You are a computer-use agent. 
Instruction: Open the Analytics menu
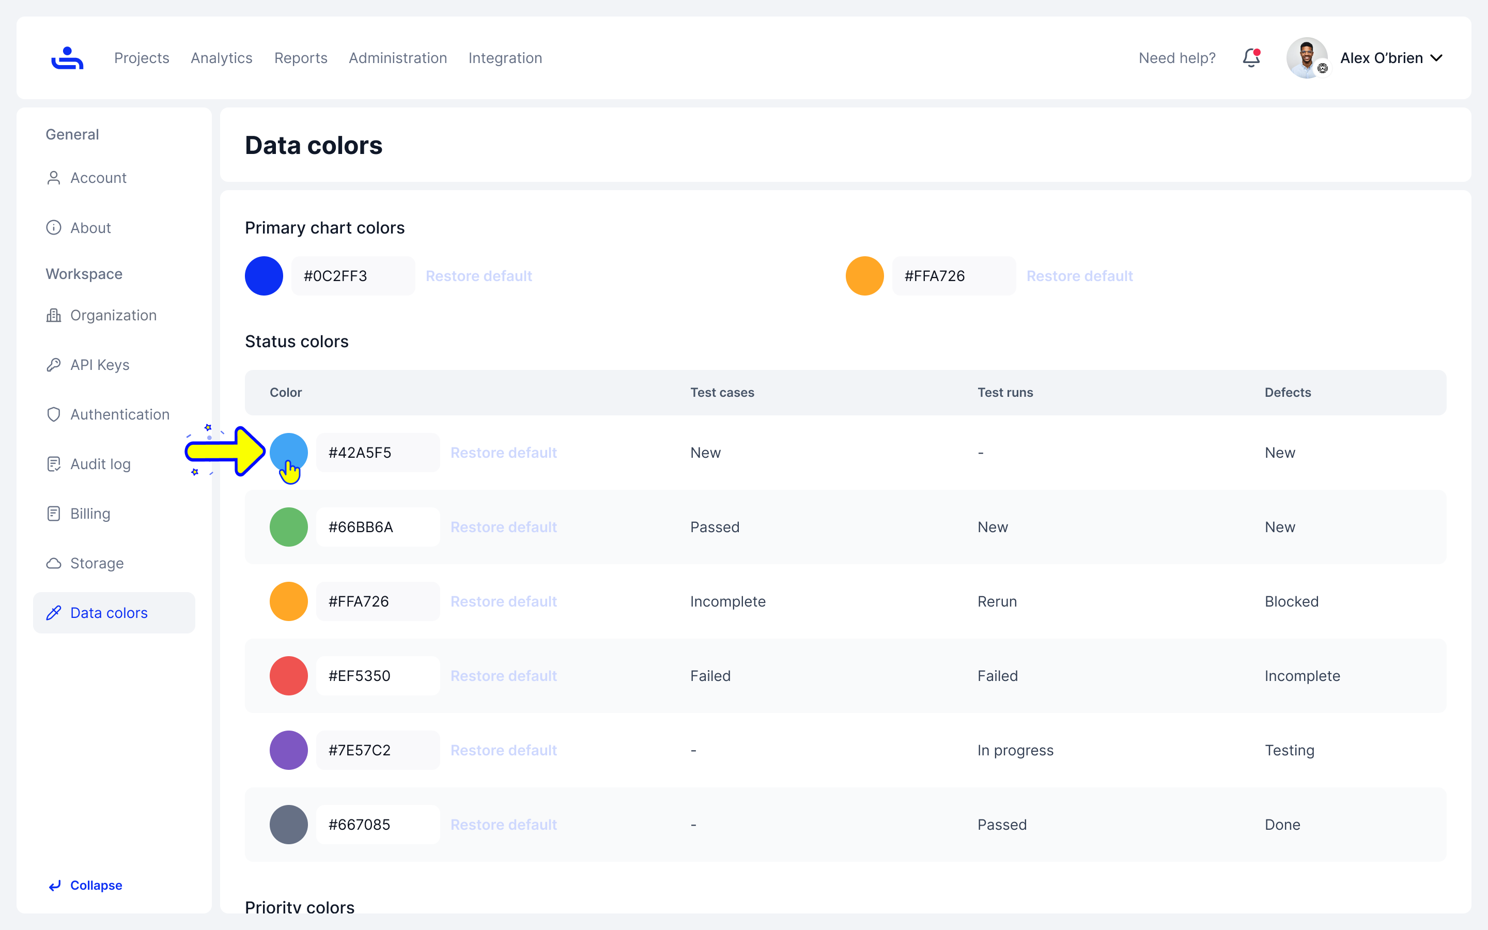coord(221,58)
